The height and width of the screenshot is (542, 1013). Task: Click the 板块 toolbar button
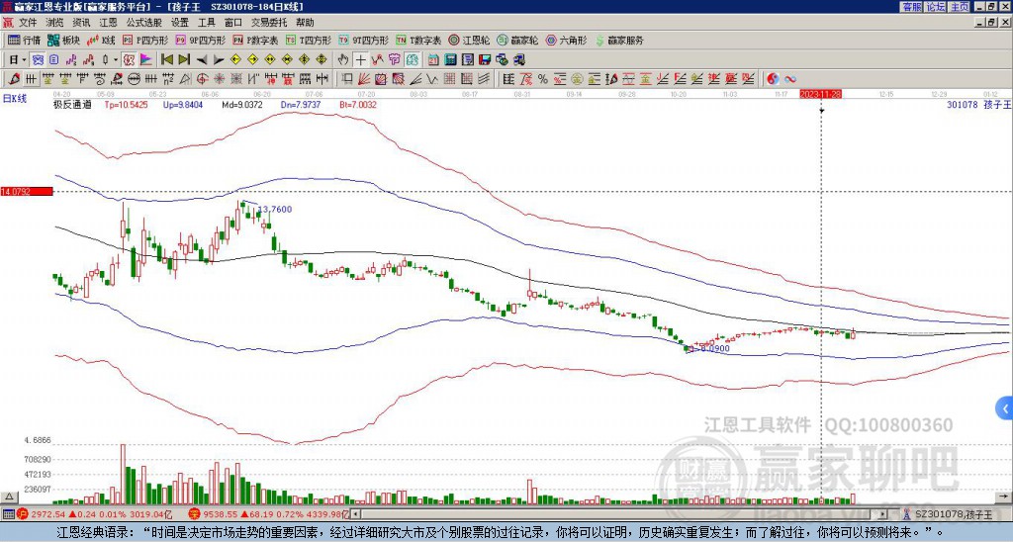[x=64, y=40]
